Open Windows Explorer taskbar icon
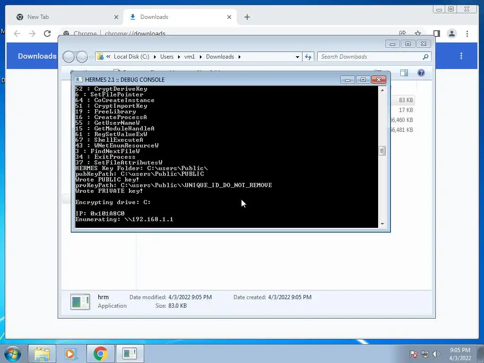The height and width of the screenshot is (363, 484). point(42,354)
